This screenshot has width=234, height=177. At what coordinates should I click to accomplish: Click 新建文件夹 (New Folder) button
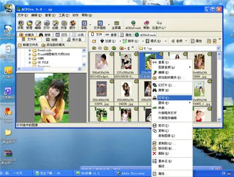(x=28, y=45)
